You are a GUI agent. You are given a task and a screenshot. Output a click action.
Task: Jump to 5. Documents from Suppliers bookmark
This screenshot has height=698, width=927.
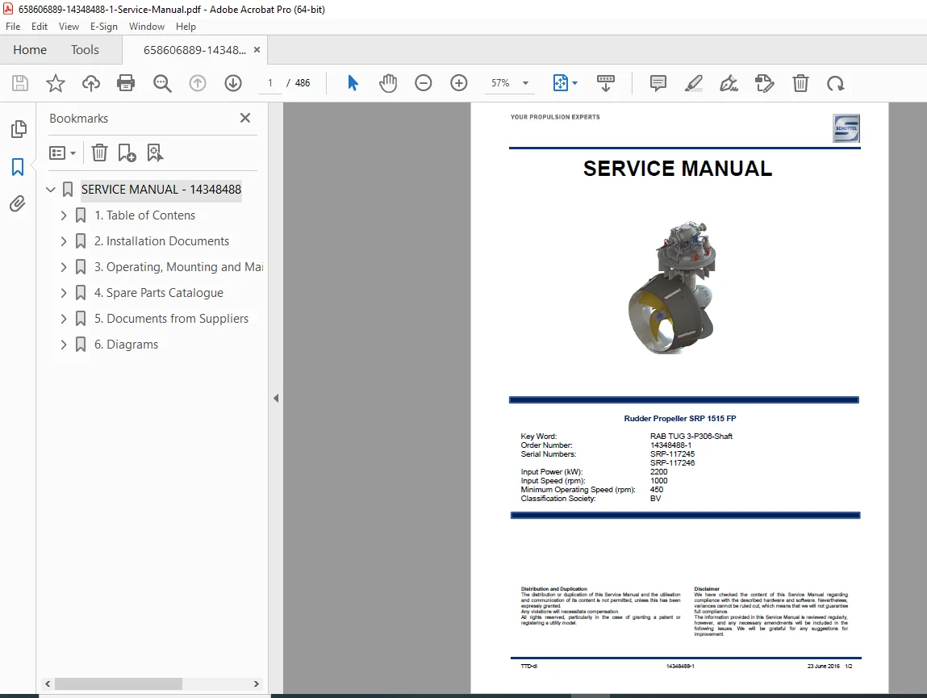[x=172, y=319]
